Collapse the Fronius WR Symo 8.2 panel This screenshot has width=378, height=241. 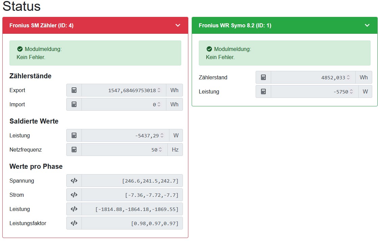click(367, 25)
